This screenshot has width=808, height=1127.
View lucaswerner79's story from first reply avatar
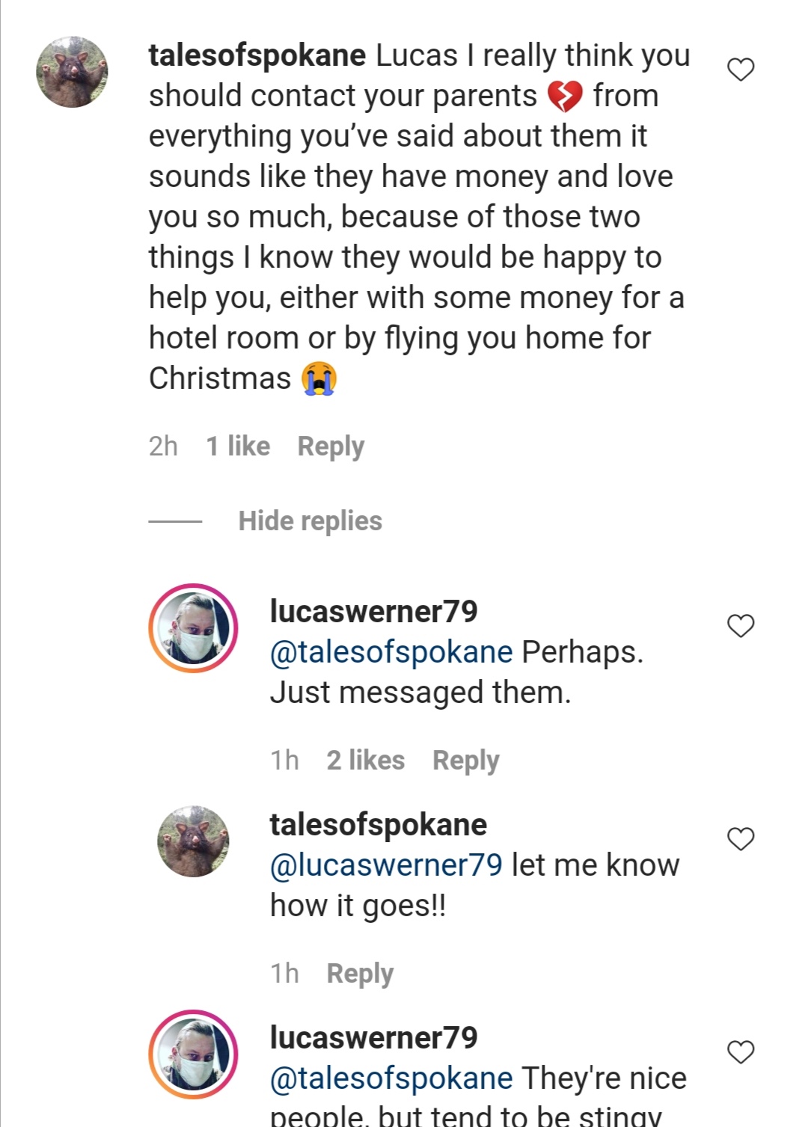(194, 628)
